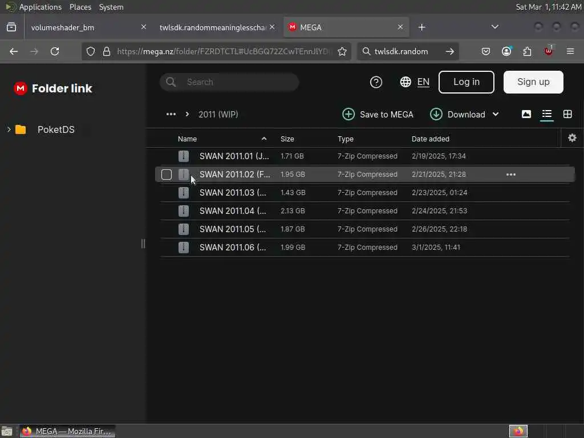Click the MEGA logo beside Folder link
Image resolution: width=584 pixels, height=438 pixels.
tap(21, 88)
